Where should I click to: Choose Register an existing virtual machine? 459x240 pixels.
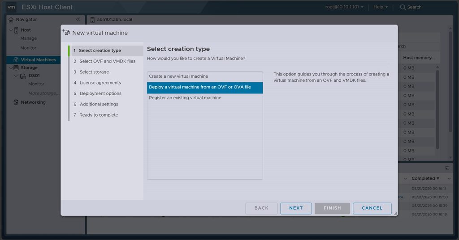(205, 98)
